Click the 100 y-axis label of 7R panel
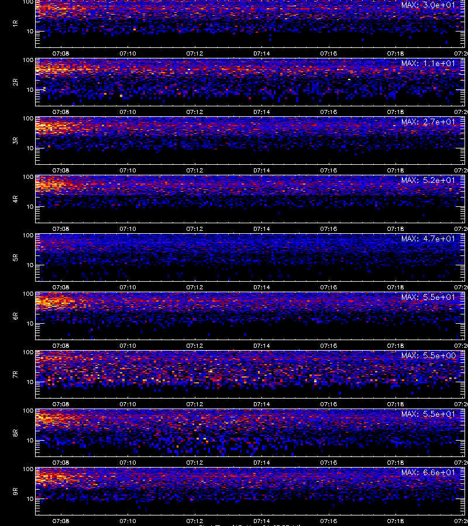The image size is (468, 526). click(28, 352)
